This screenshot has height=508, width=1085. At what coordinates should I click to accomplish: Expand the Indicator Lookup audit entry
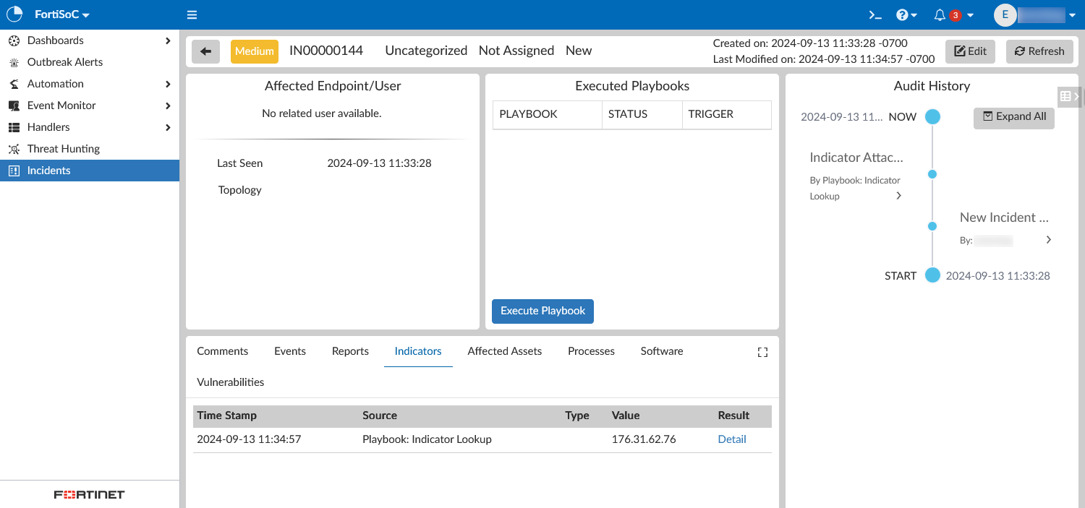coord(898,196)
